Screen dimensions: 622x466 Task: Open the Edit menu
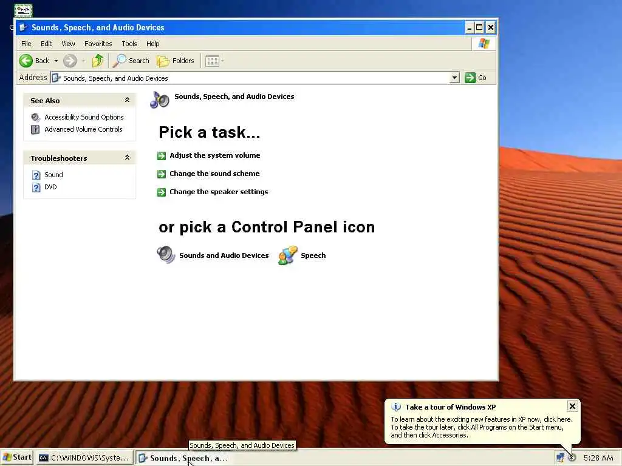coord(46,44)
